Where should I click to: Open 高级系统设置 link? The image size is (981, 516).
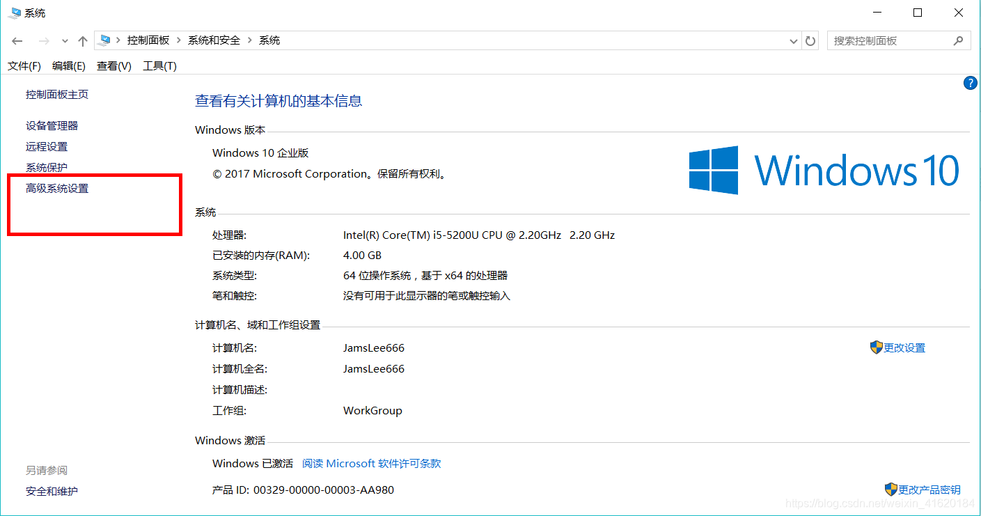(57, 189)
